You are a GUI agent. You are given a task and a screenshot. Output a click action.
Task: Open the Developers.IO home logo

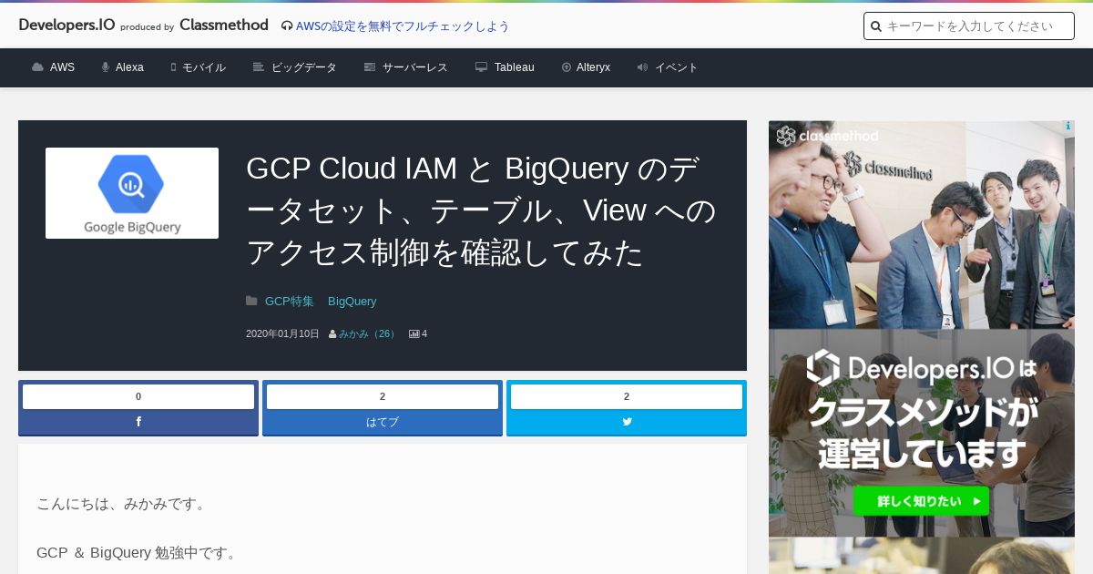(x=66, y=26)
